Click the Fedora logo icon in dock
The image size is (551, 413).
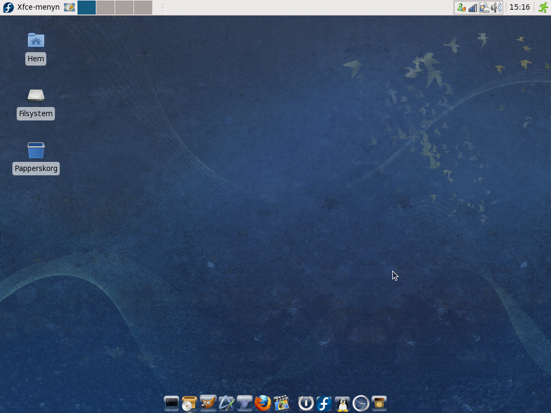324,403
